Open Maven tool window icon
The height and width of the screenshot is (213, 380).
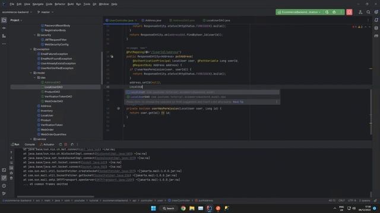376,36
